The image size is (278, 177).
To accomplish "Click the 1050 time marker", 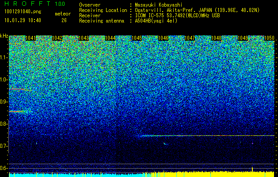I will (x=270, y=38).
